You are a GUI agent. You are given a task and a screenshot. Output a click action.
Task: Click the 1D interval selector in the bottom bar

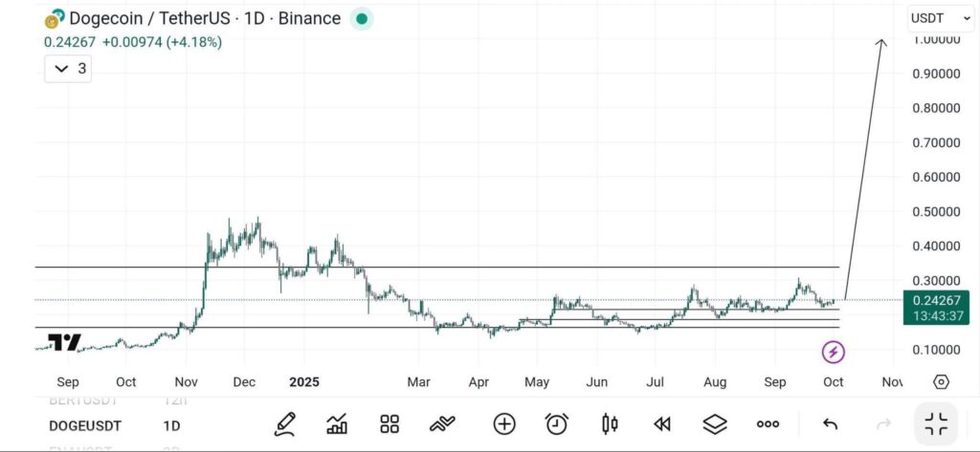173,425
